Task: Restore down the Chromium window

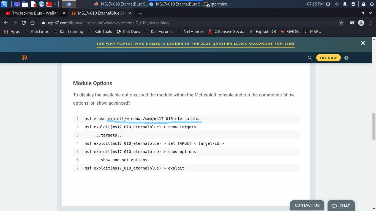Action: (x=363, y=13)
